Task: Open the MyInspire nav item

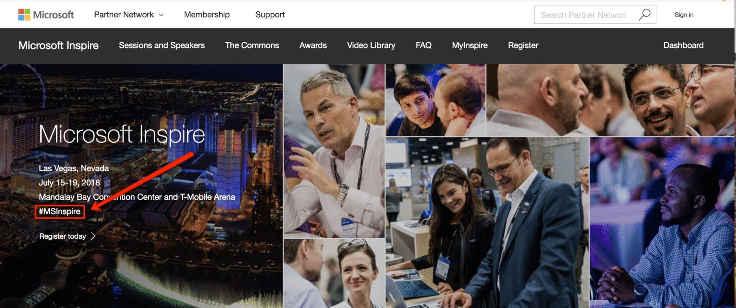Action: point(470,45)
